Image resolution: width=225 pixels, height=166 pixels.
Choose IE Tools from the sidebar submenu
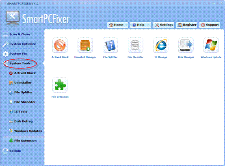point(18,112)
